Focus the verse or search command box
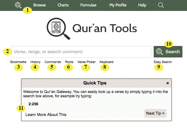Screen dimensions: 187x128 pos(81,52)
